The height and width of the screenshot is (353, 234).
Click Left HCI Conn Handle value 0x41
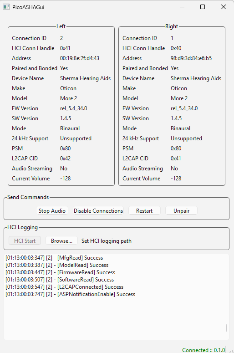pyautogui.click(x=65, y=48)
